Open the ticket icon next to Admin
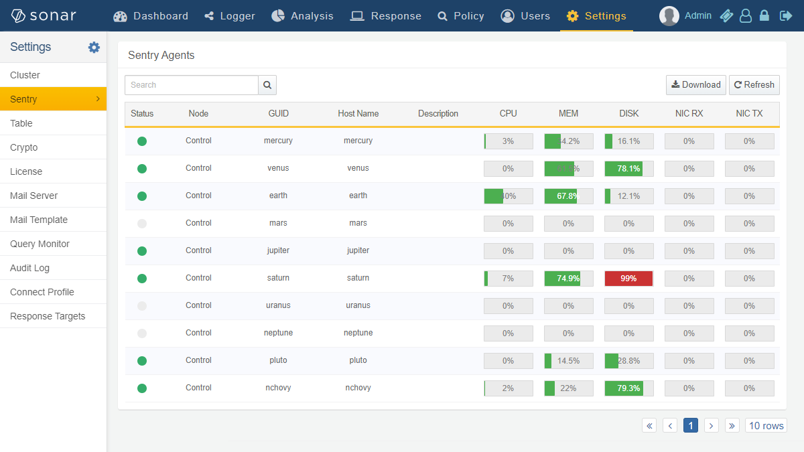This screenshot has width=804, height=452. [726, 16]
